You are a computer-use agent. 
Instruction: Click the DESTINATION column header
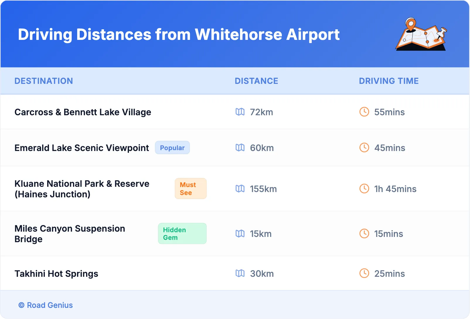pyautogui.click(x=44, y=81)
